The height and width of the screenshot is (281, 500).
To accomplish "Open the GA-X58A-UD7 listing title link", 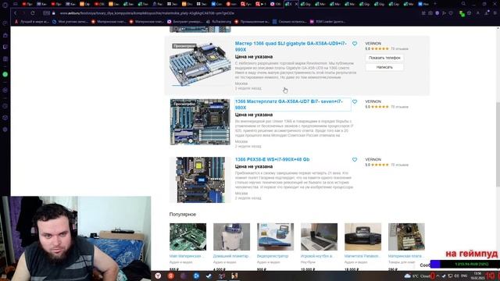I will pos(288,104).
